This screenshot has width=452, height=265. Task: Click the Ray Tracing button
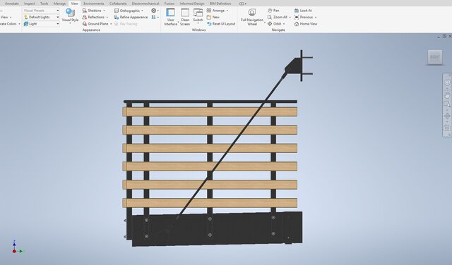tap(126, 23)
